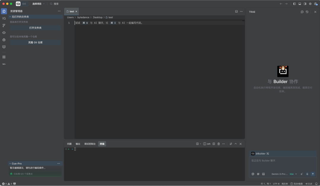
Task: Click Desktop in the breadcrumb path
Action: [98, 18]
